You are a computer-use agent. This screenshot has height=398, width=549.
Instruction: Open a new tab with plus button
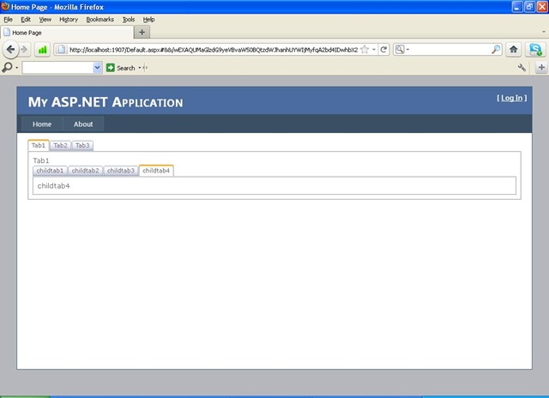click(x=142, y=33)
